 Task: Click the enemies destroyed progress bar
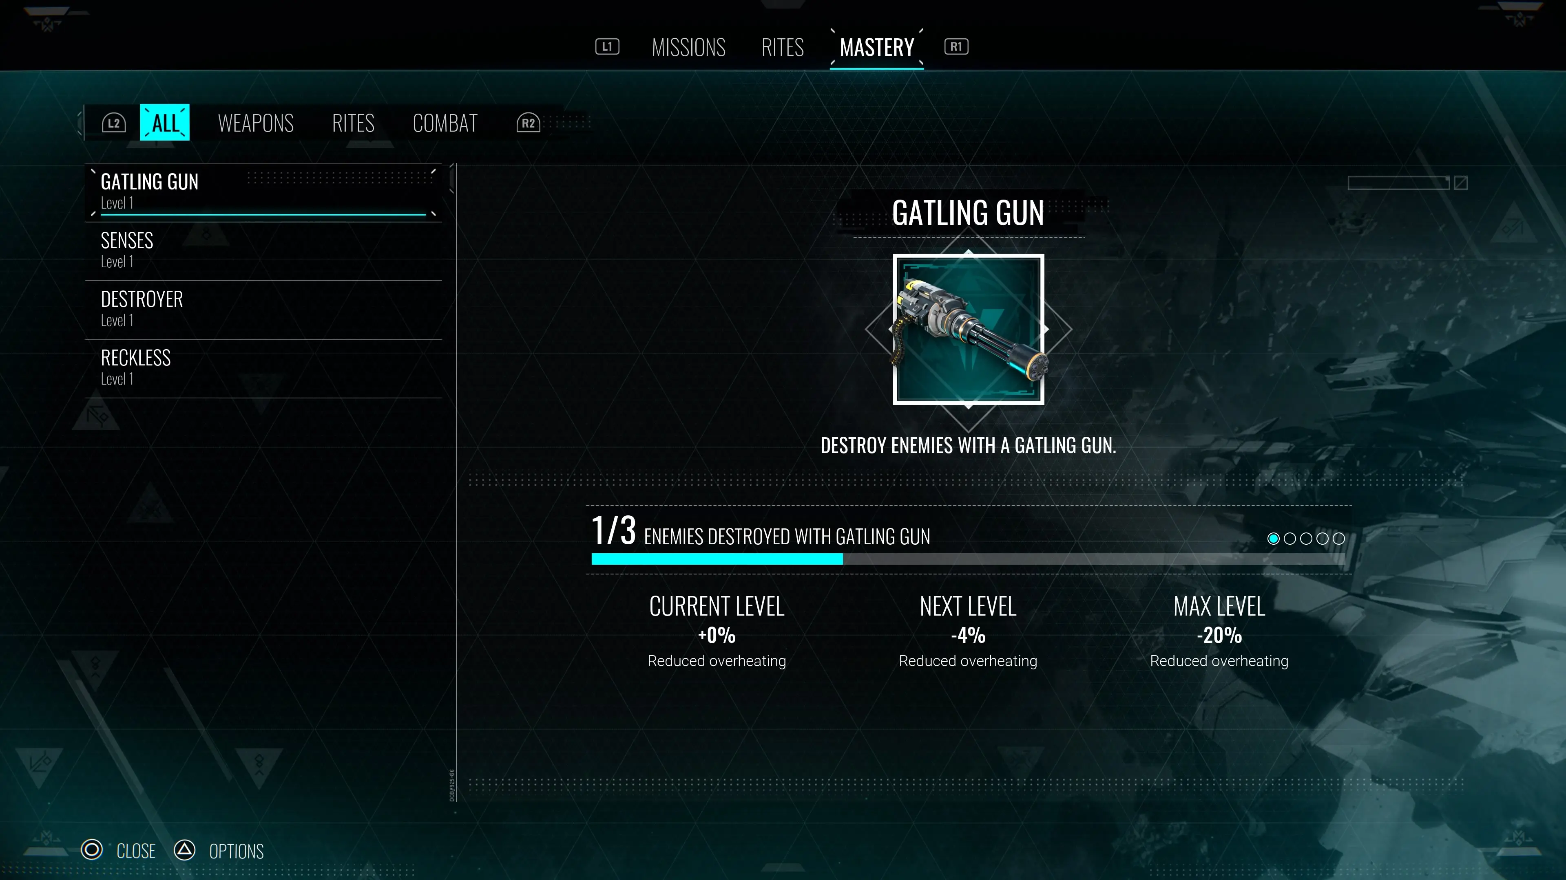point(968,559)
